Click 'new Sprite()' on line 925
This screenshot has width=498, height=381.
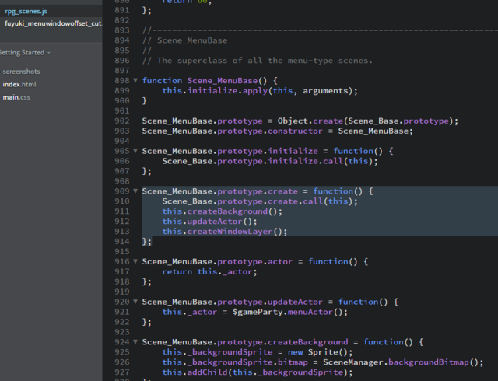[x=317, y=352]
